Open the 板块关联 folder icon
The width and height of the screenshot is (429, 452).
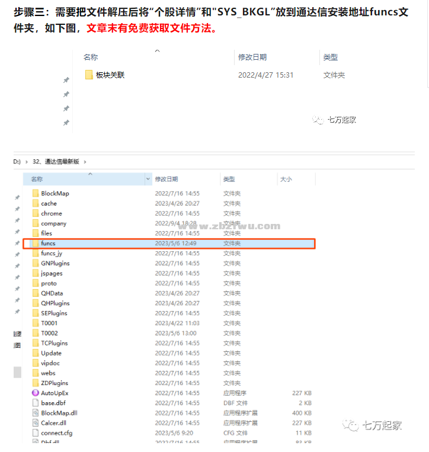coord(89,75)
